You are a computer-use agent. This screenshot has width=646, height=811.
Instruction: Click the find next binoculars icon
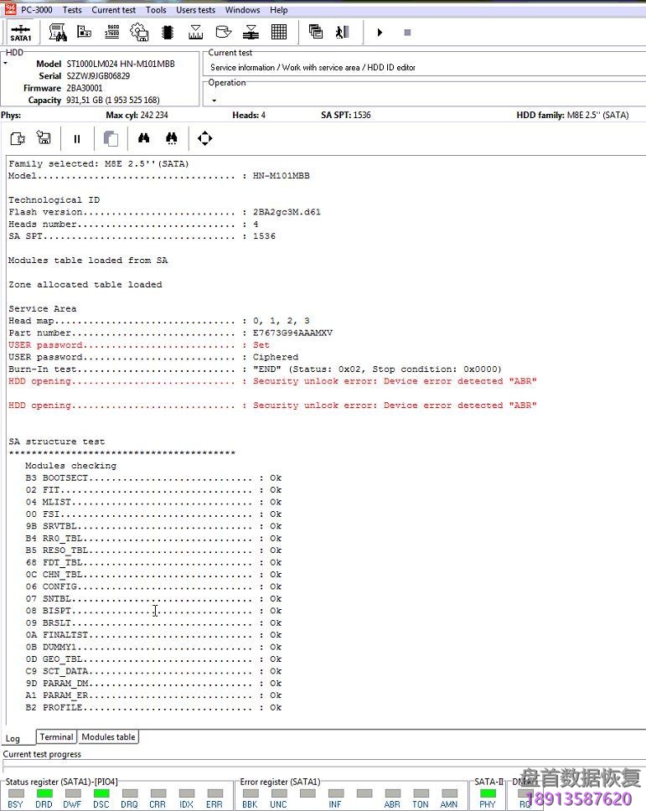pyautogui.click(x=172, y=138)
